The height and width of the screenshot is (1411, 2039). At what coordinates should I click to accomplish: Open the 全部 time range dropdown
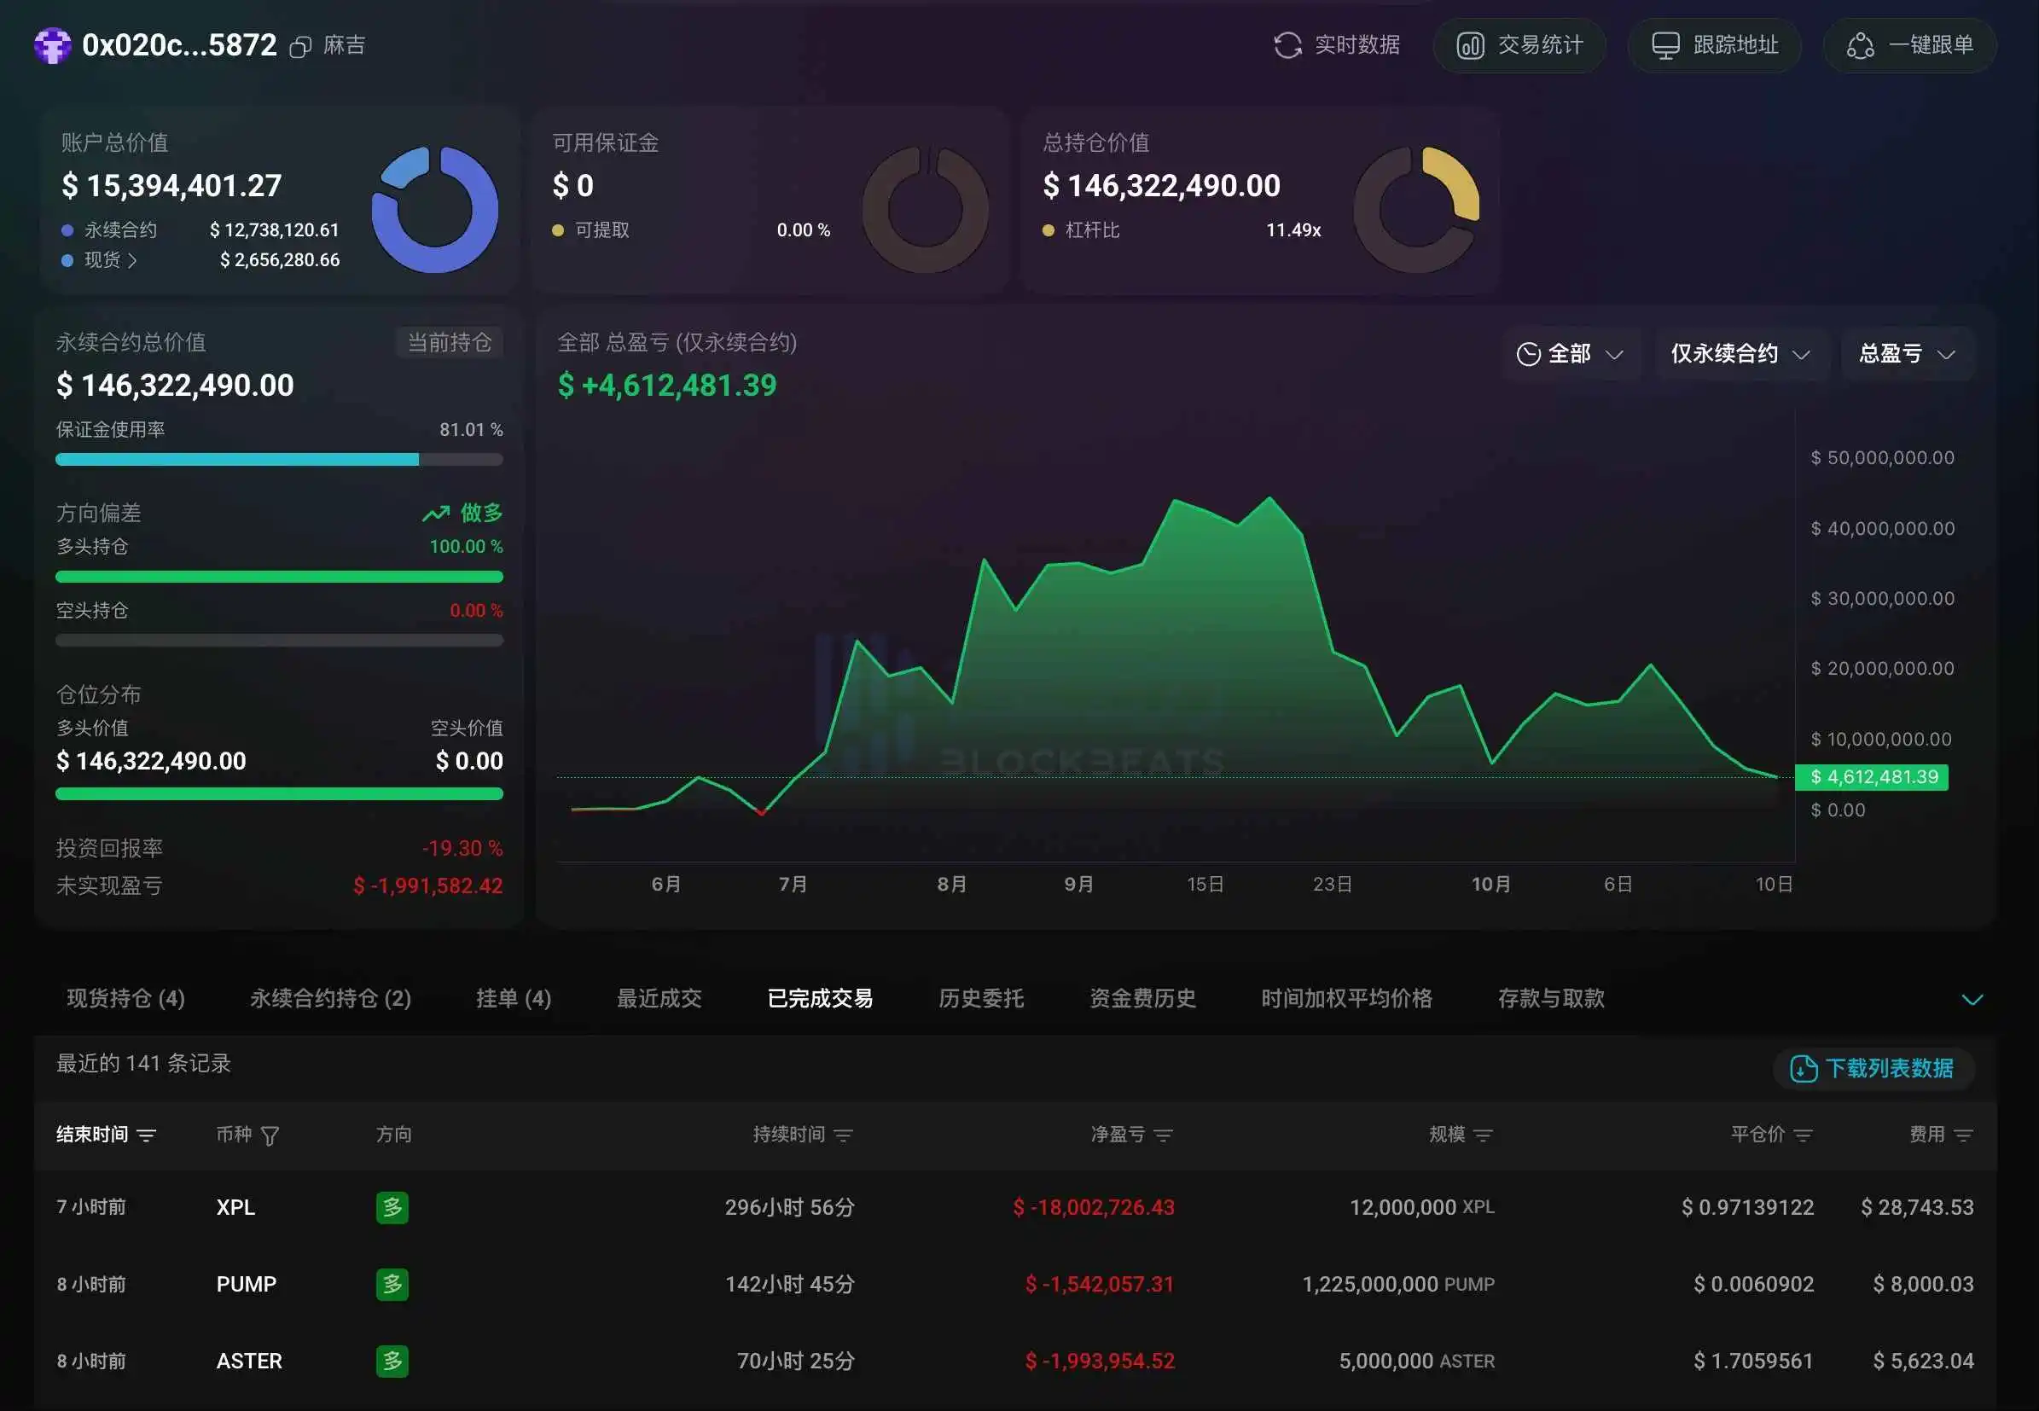click(1572, 354)
